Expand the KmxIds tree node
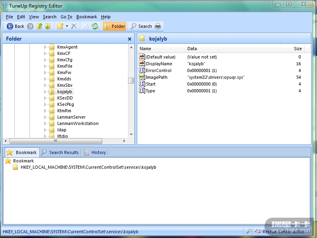This screenshot has height=238, width=317. (x=45, y=79)
